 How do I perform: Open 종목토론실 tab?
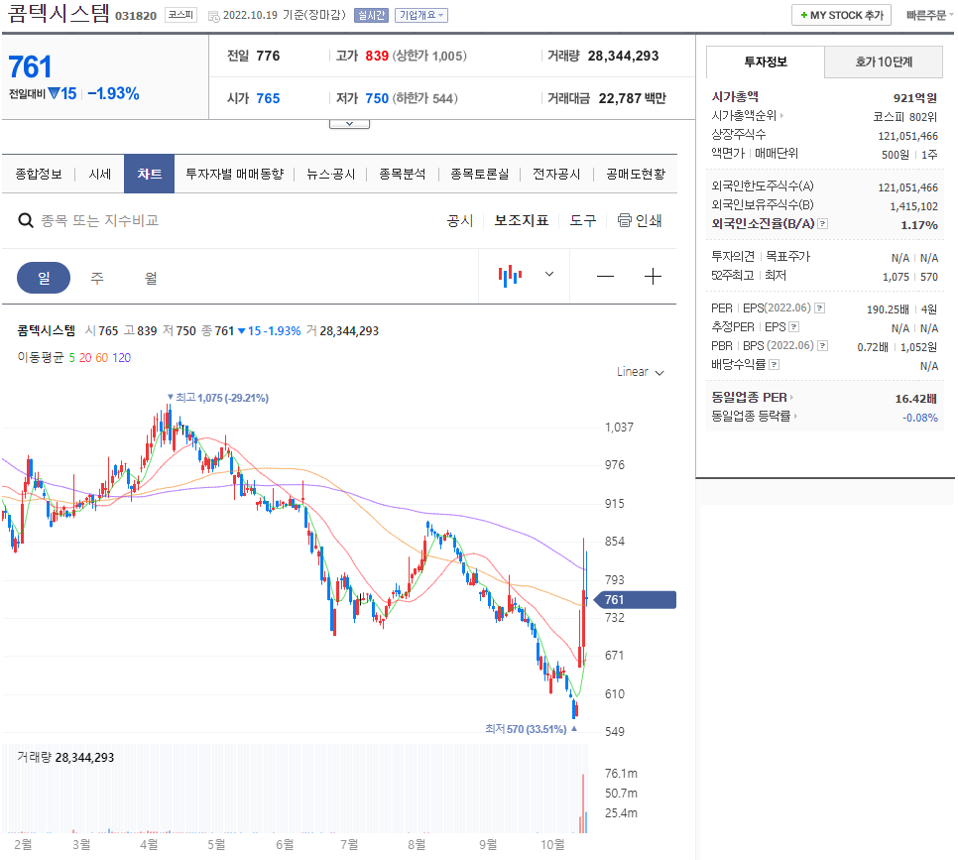click(x=480, y=175)
